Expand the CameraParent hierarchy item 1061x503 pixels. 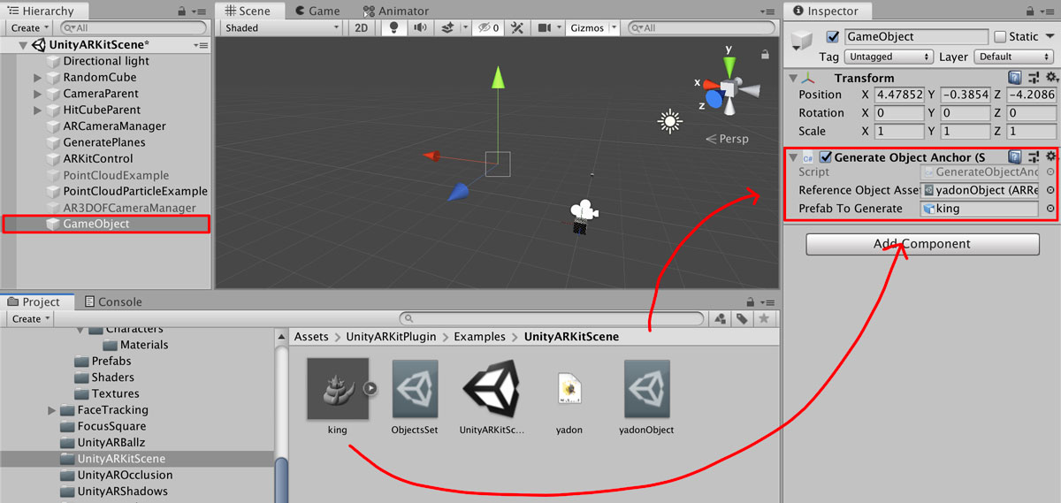point(38,94)
